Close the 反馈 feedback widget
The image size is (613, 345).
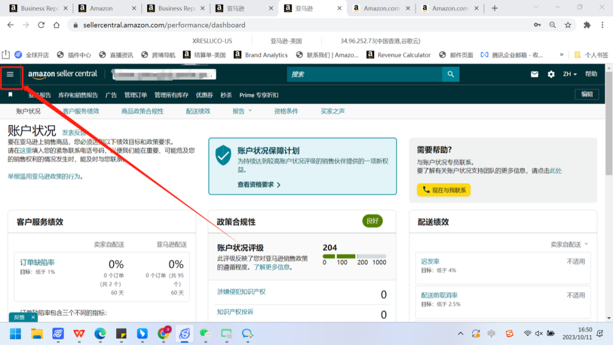coord(33,317)
